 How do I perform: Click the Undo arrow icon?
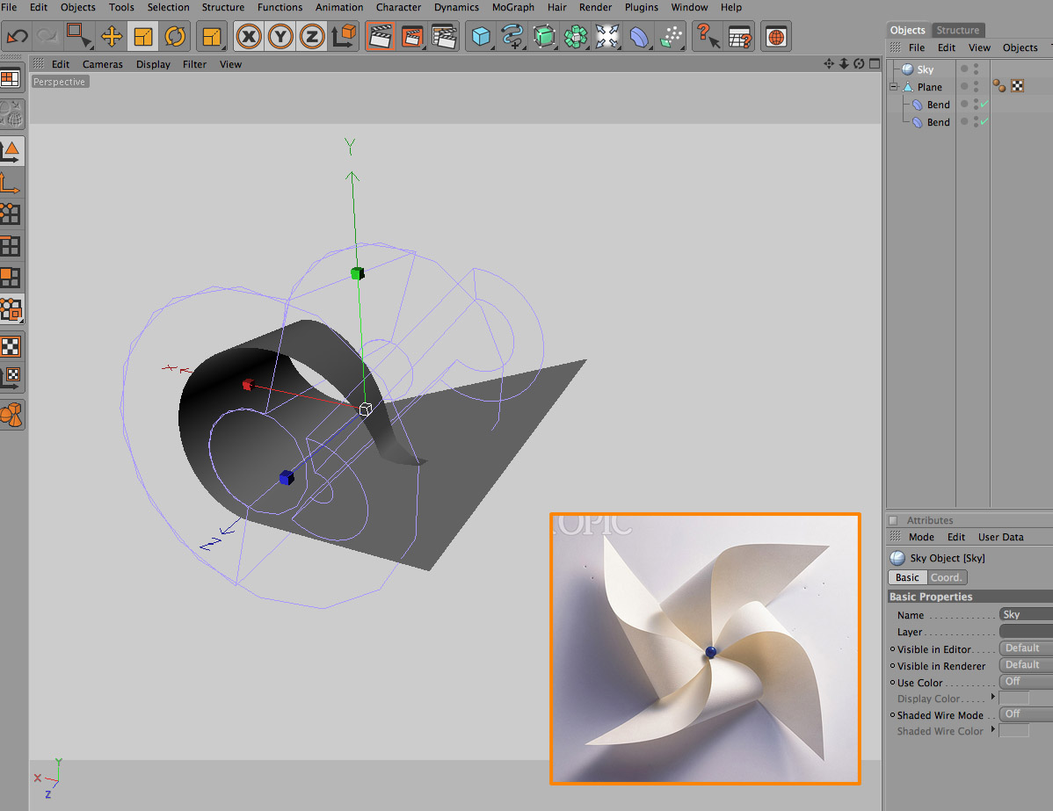click(18, 36)
